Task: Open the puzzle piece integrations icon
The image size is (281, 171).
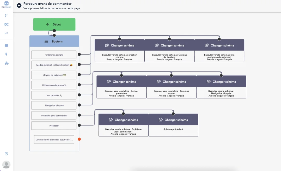Action: [x=7, y=63]
